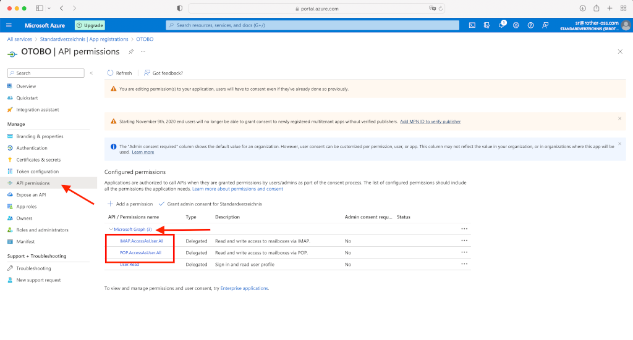The width and height of the screenshot is (633, 340).
Task: Open New support request menu item
Action: (x=38, y=280)
